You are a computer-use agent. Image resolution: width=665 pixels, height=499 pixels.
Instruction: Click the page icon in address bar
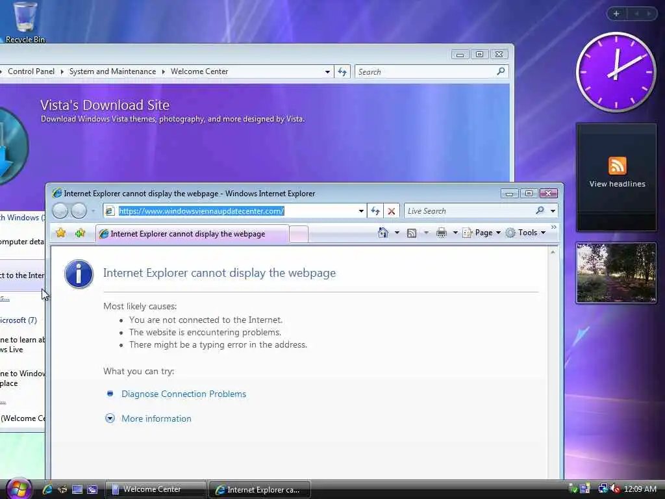pos(110,211)
